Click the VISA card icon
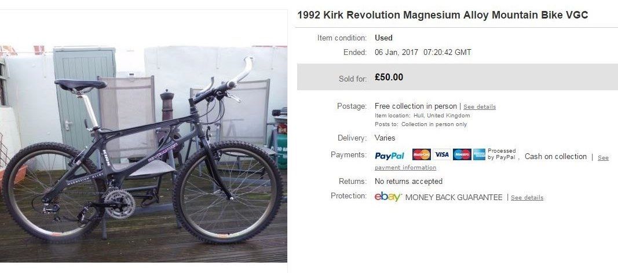This screenshot has width=618, height=273. click(441, 154)
